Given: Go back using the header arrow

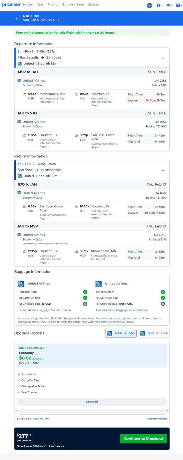Looking at the screenshot, I should (17, 19).
